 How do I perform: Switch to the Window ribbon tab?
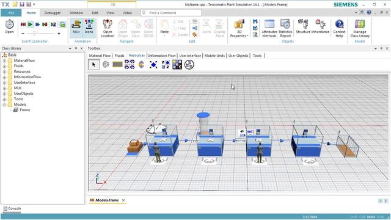tap(76, 13)
